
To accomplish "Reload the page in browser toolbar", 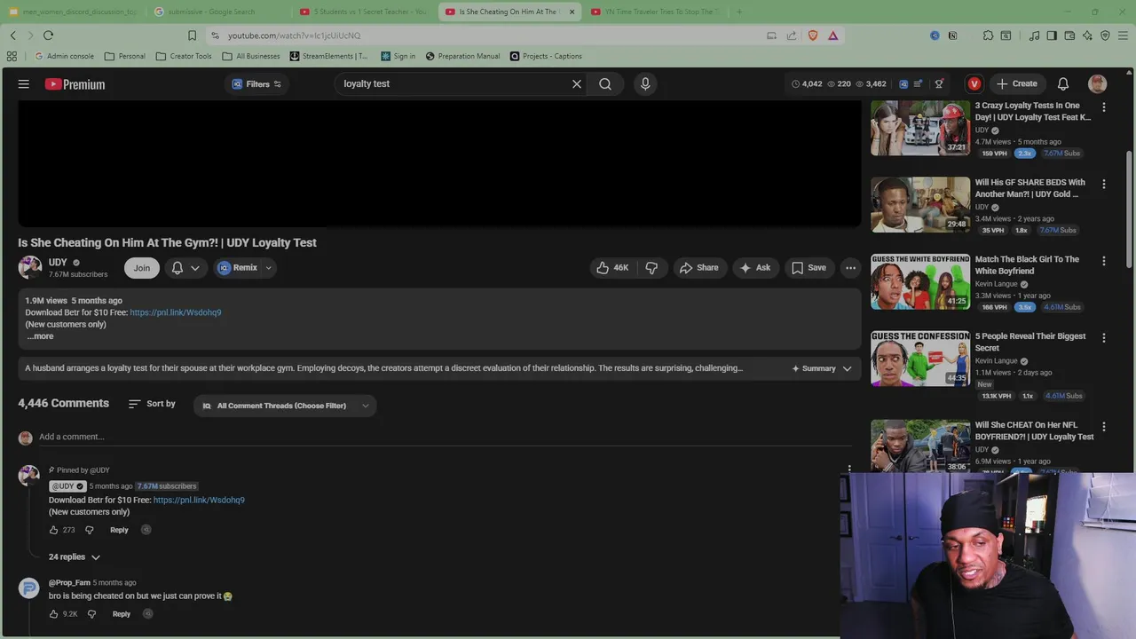I will point(48,35).
